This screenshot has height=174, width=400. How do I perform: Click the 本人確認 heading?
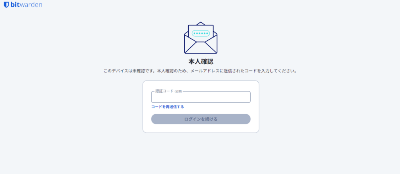click(201, 61)
